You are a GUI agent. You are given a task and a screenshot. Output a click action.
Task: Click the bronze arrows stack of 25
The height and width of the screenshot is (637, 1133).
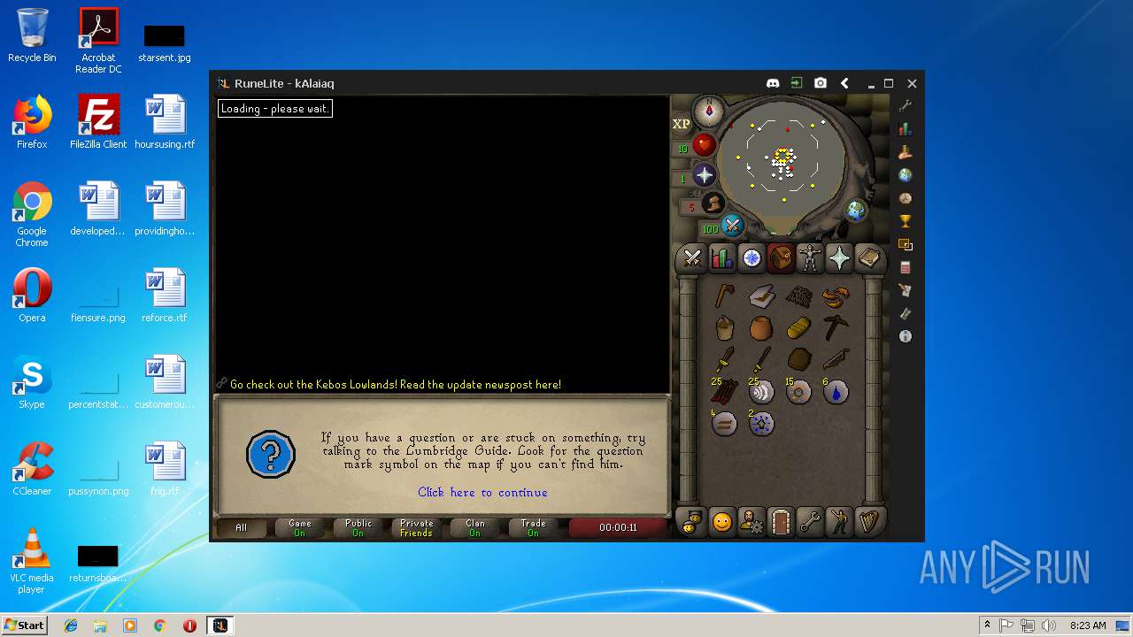725,391
